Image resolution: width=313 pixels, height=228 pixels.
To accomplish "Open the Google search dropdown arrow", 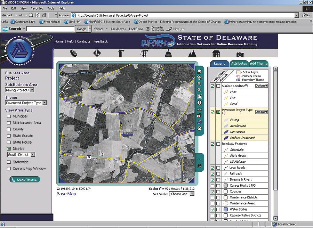I will 90,29.
